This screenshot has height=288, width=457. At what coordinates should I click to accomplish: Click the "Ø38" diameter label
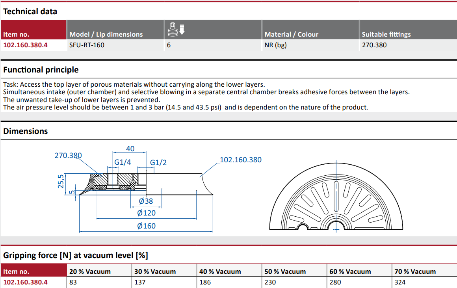click(x=146, y=201)
